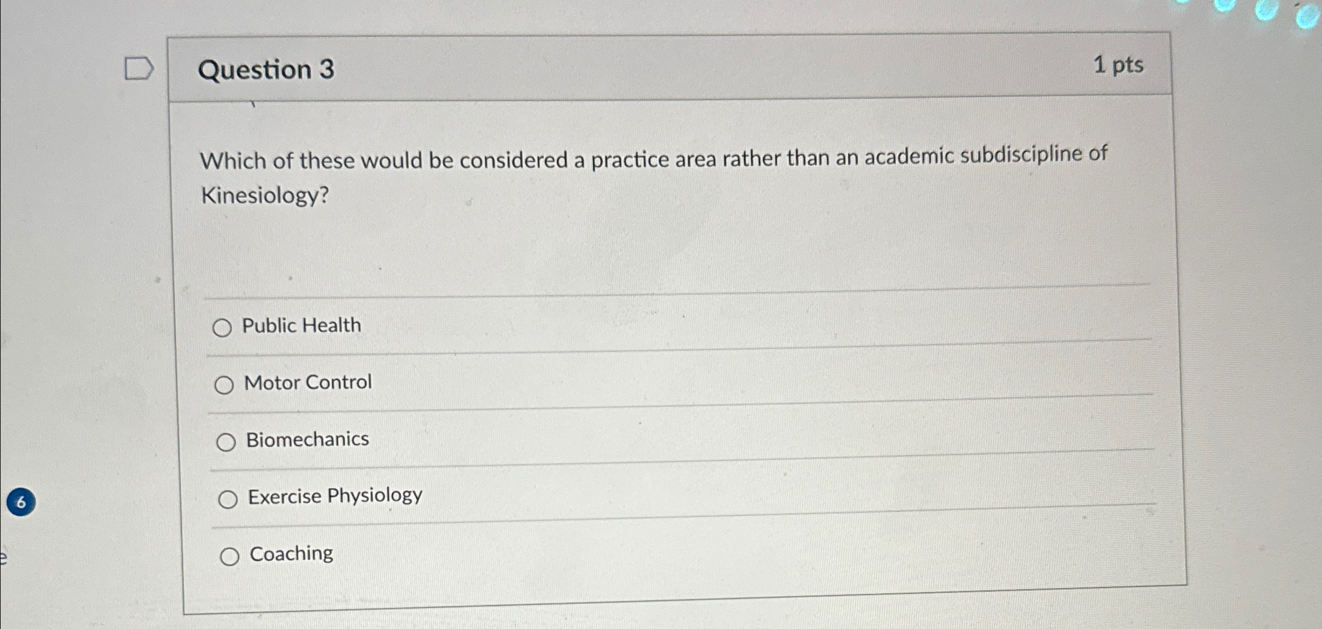Screen dimensions: 1322x629
Task: Click the Exercise Physiology option label
Action: tap(333, 495)
